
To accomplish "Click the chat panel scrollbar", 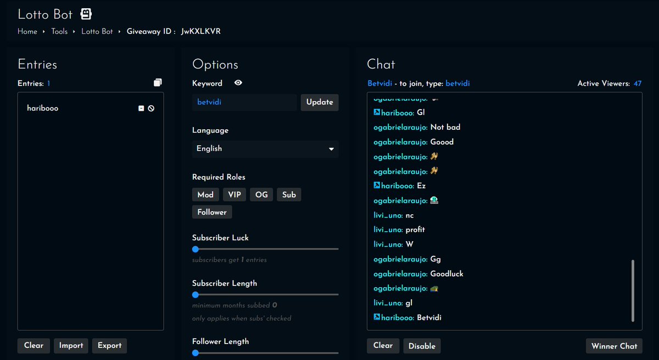I will pos(633,290).
